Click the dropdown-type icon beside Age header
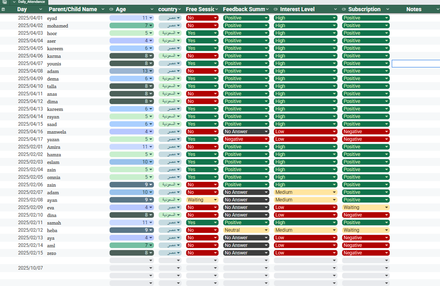This screenshot has height=286, width=440. click(111, 9)
